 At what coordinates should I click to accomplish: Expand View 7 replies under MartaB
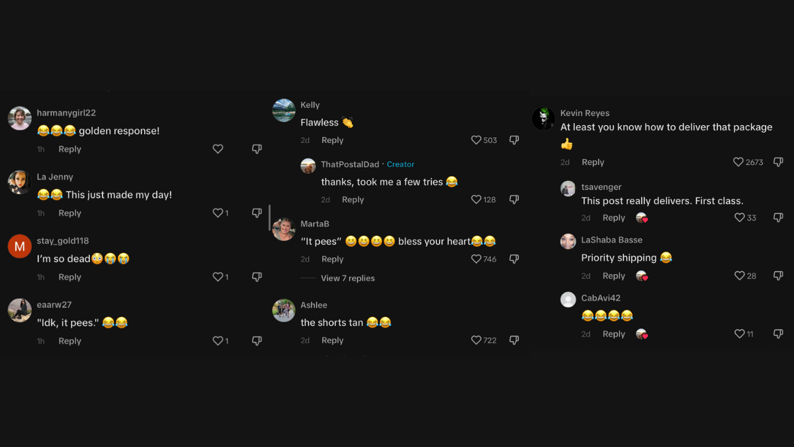(x=347, y=278)
